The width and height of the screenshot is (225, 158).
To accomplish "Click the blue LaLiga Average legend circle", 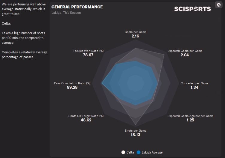I will [x=138, y=152].
